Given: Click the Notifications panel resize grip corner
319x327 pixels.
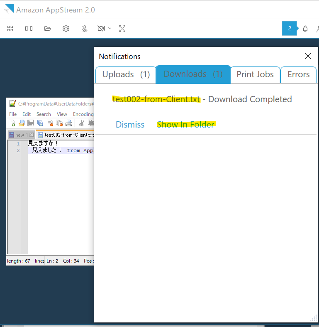Looking at the screenshot, I should click(314, 318).
